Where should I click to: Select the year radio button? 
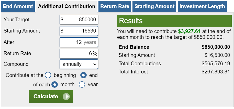[x=82, y=85]
